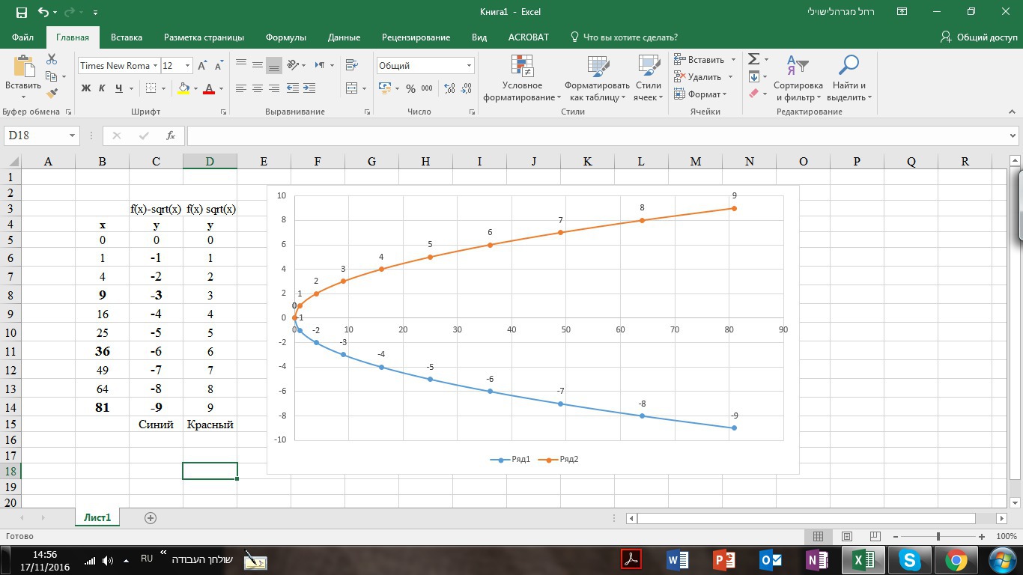Open Условное форматирование menu

[x=522, y=79]
